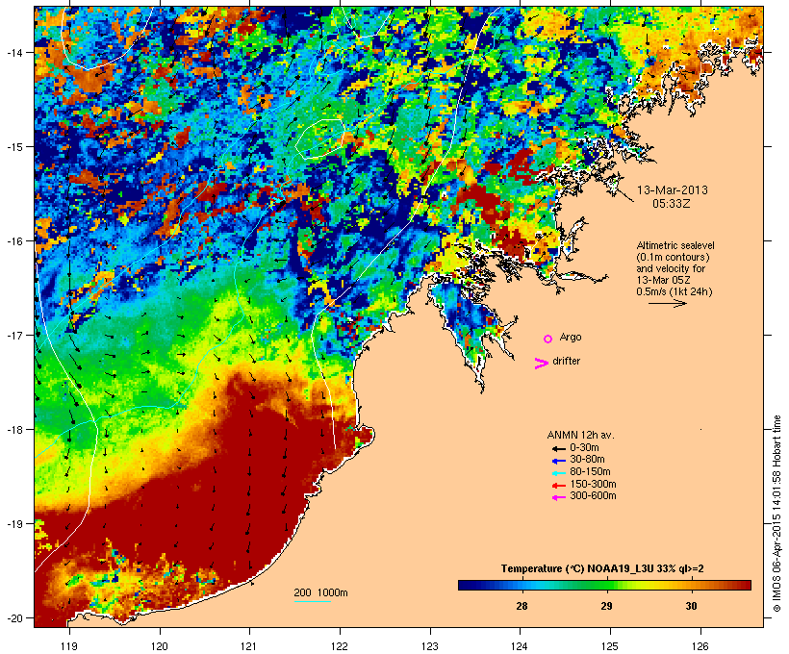Click the '05:33Z' time text
The width and height of the screenshot is (789, 654).
pyautogui.click(x=672, y=204)
